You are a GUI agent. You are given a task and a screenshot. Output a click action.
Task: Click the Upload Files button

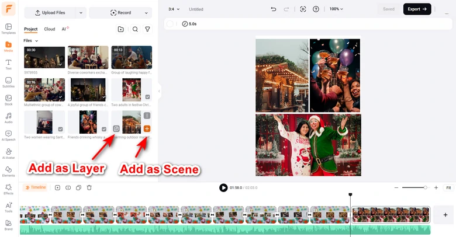pyautogui.click(x=50, y=13)
